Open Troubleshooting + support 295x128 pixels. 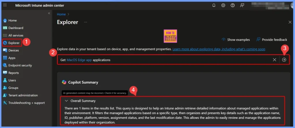(x=27, y=103)
